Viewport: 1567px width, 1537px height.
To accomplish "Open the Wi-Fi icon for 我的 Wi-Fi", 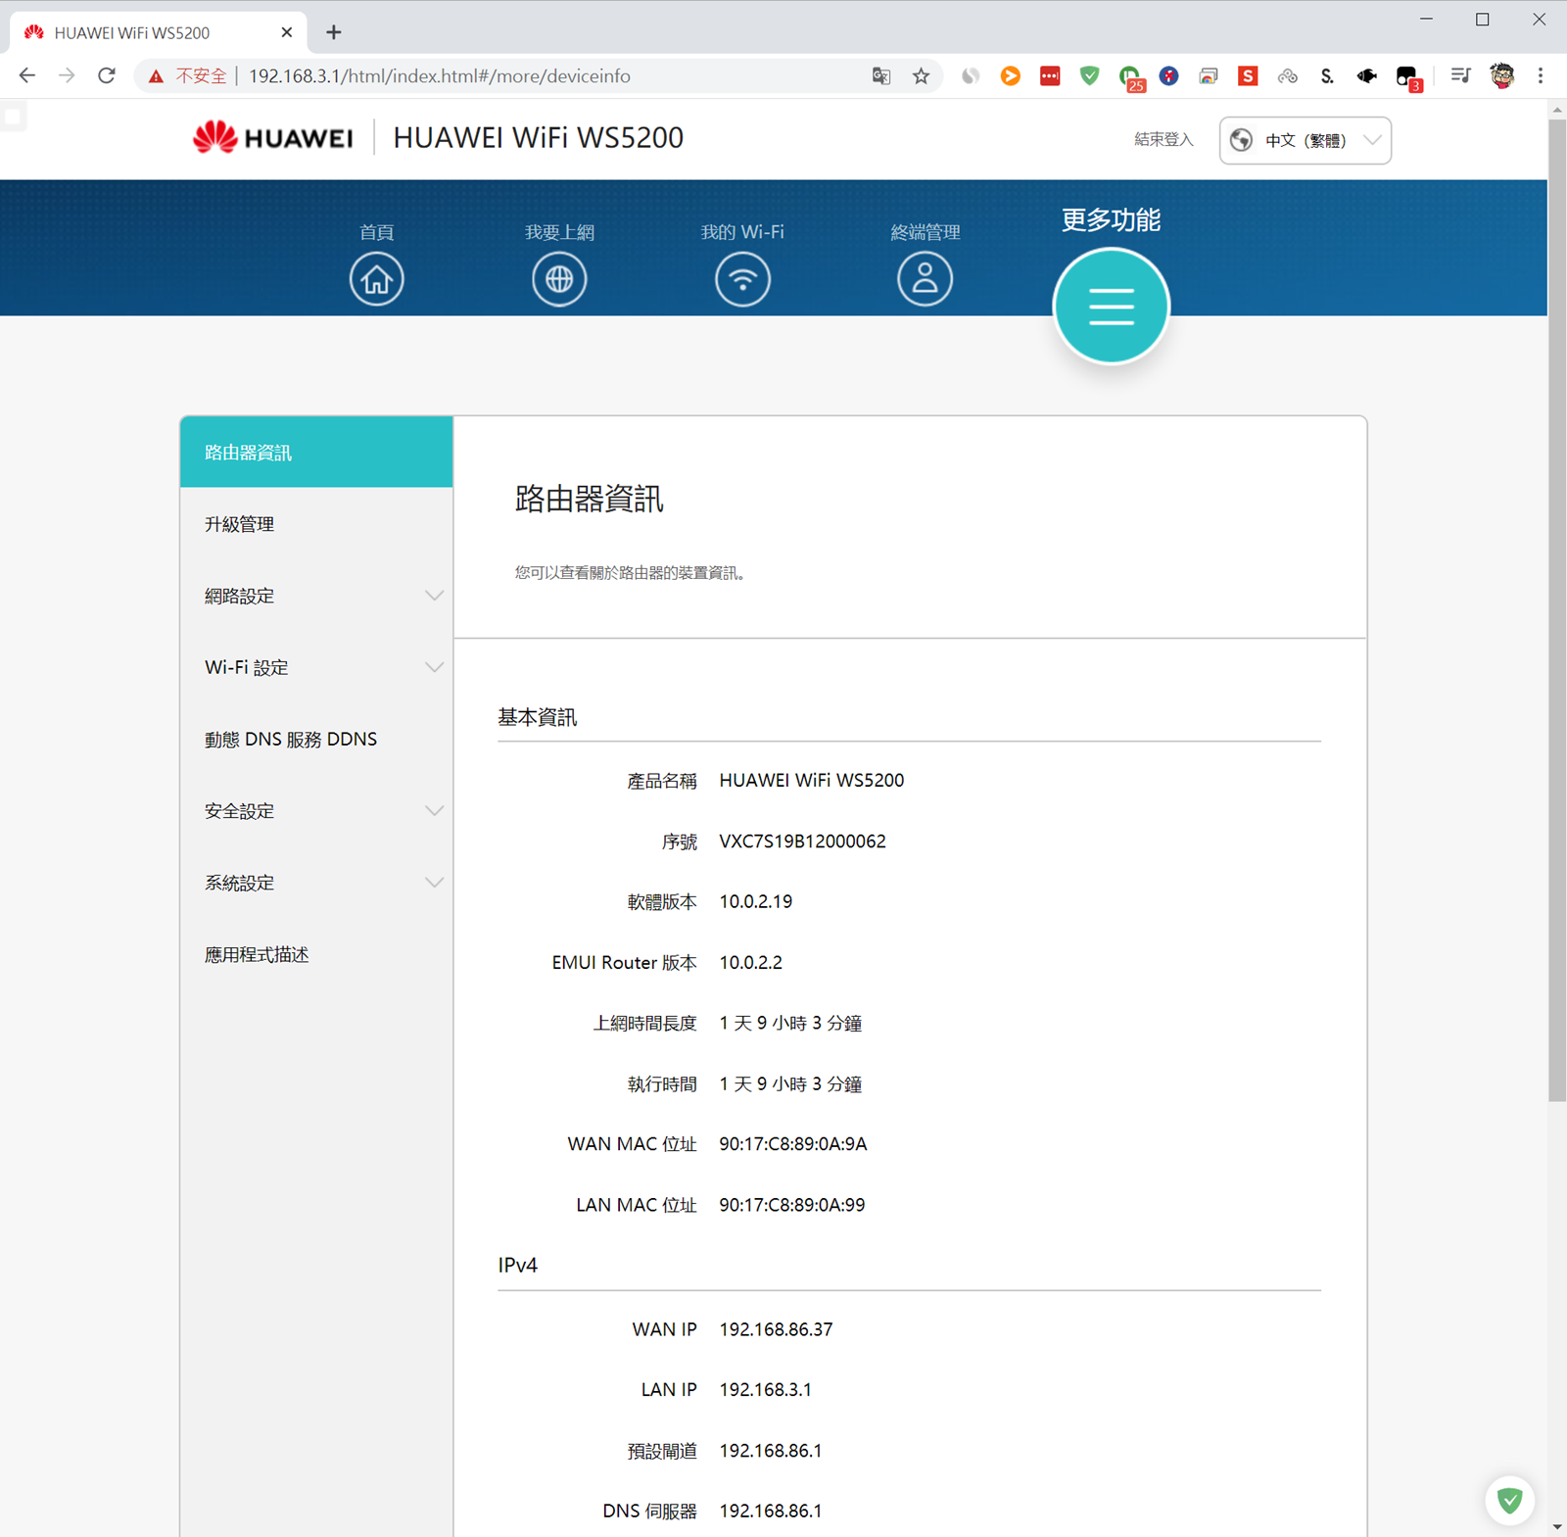I will tap(742, 279).
